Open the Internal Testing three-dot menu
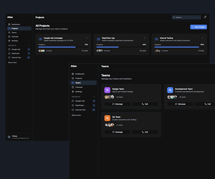 coord(203,38)
